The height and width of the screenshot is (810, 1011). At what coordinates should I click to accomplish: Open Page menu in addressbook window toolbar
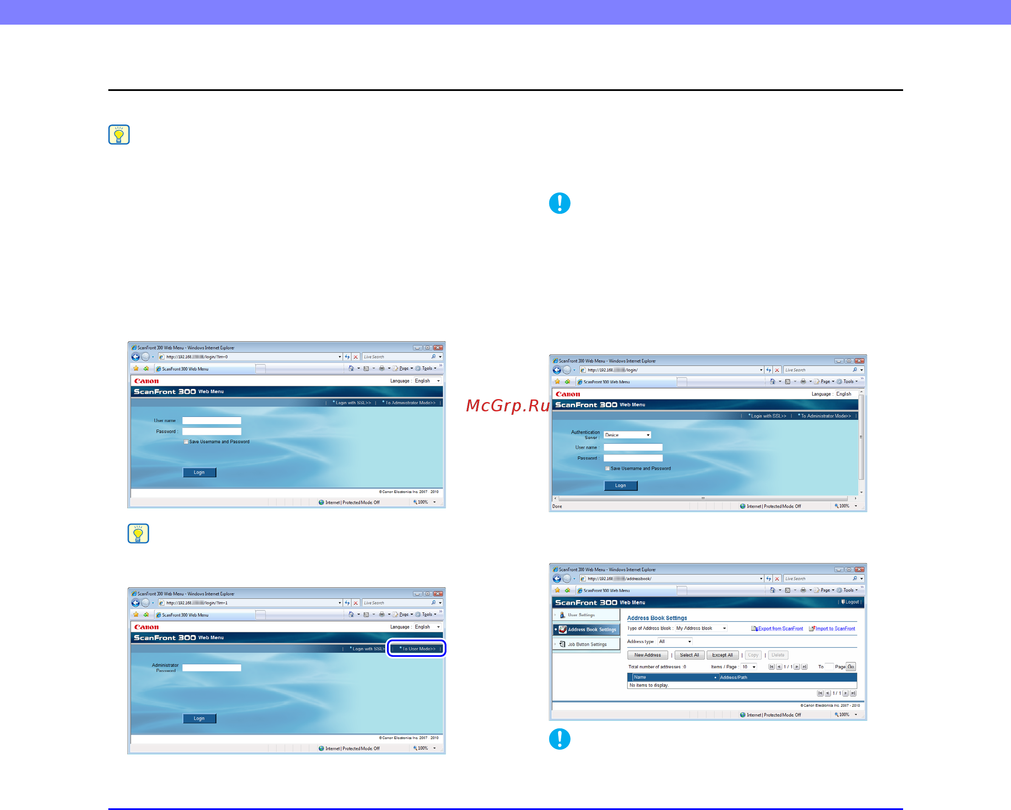(825, 590)
